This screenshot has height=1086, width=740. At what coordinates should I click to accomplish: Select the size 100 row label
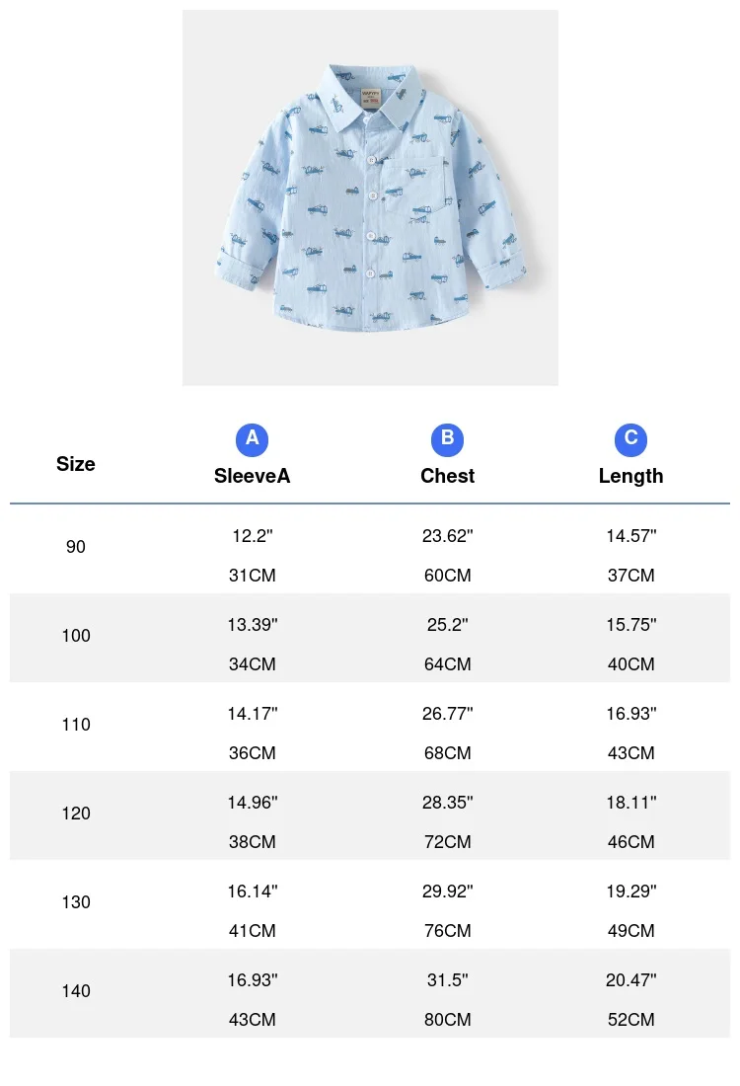coord(75,636)
